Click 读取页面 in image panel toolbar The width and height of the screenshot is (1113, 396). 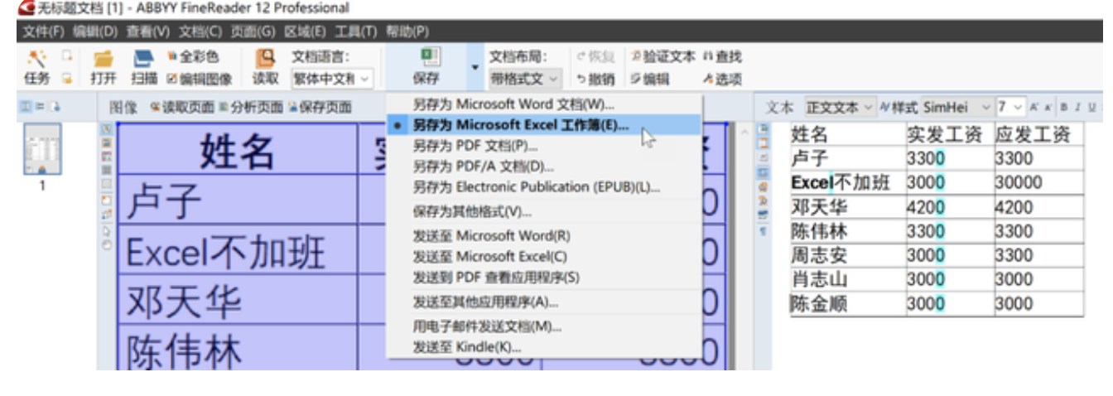click(182, 107)
